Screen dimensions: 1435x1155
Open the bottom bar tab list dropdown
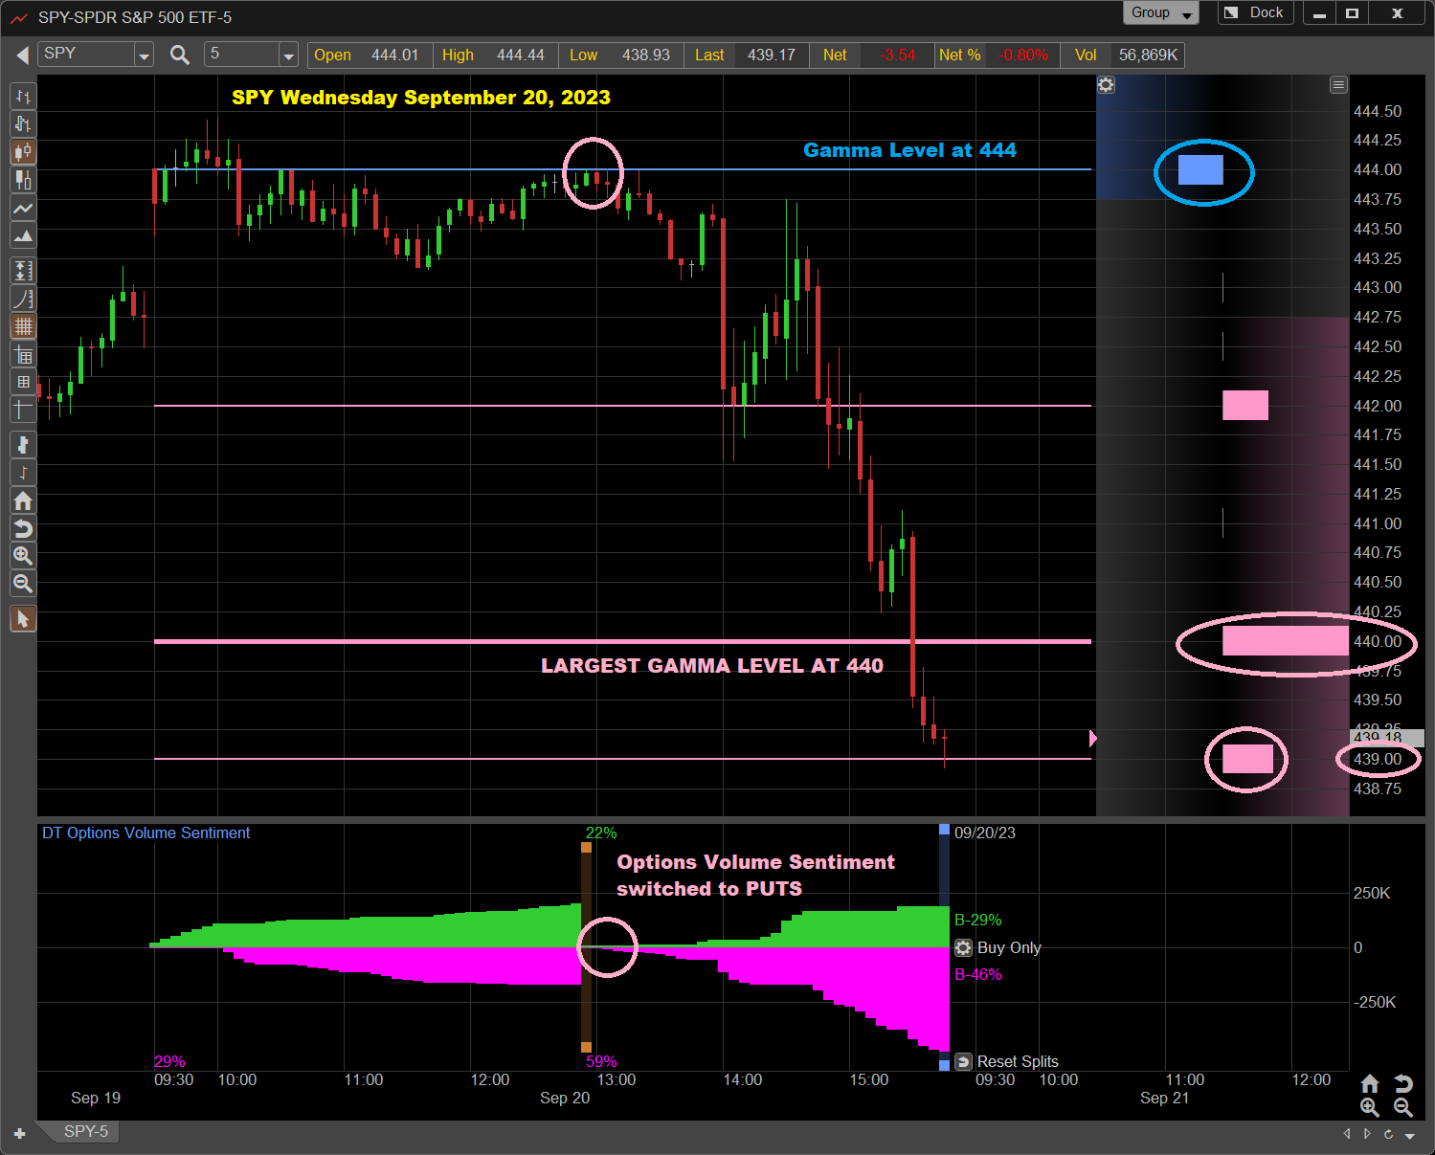click(1410, 1135)
